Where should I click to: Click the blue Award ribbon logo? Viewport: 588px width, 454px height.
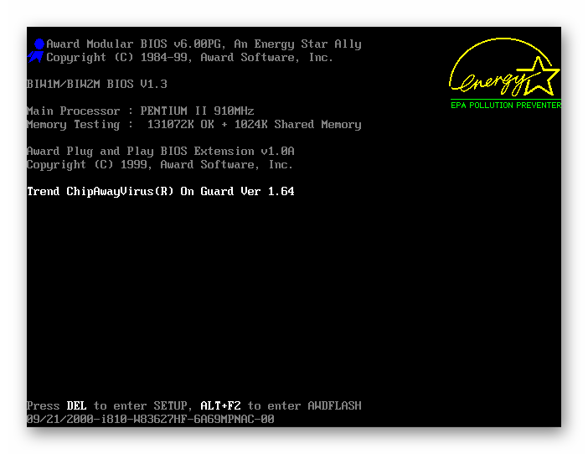[36, 50]
